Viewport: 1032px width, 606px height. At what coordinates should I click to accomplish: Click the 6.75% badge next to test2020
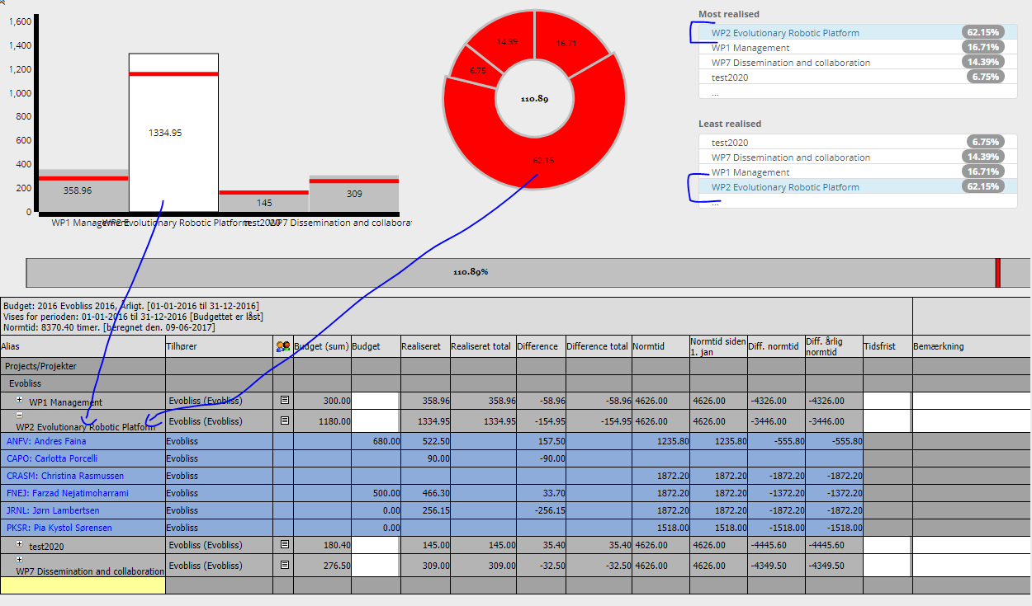pos(987,76)
